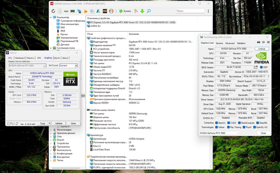Click the Lookup button in GPU-Z
This screenshot has width=280, height=173.
262,49
